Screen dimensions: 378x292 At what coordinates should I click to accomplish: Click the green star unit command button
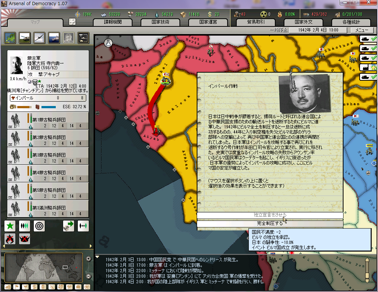point(10,226)
